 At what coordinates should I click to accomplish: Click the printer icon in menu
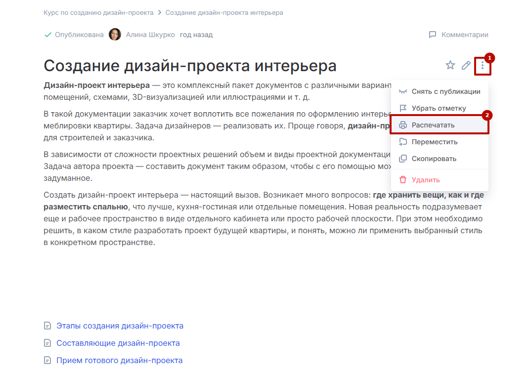pos(403,125)
